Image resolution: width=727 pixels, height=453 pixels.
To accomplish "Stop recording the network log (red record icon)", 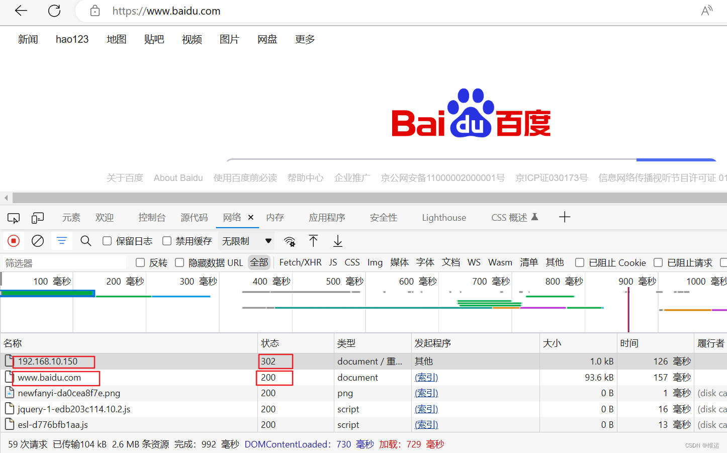I will pos(14,241).
